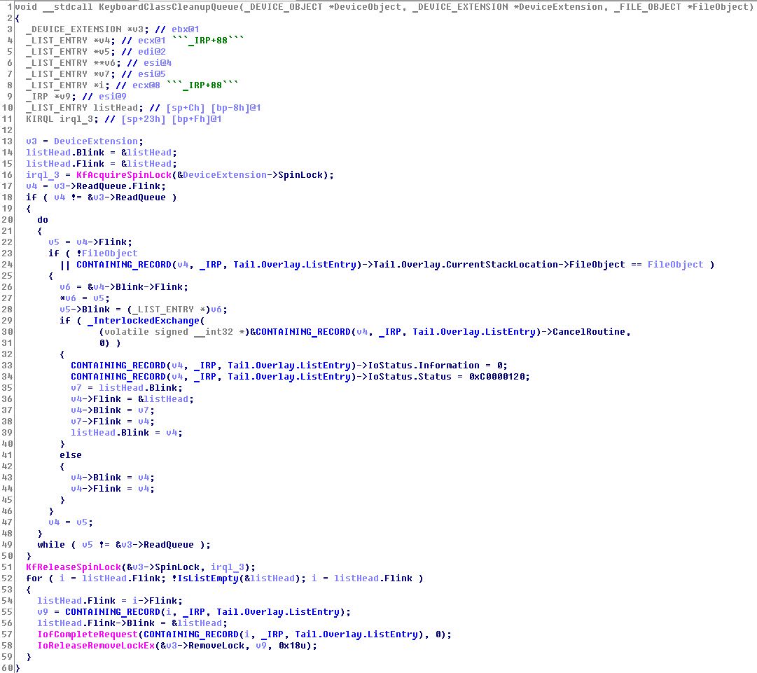Click the !IsListEmpty loop condition
This screenshot has height=673, width=757.
point(239,578)
